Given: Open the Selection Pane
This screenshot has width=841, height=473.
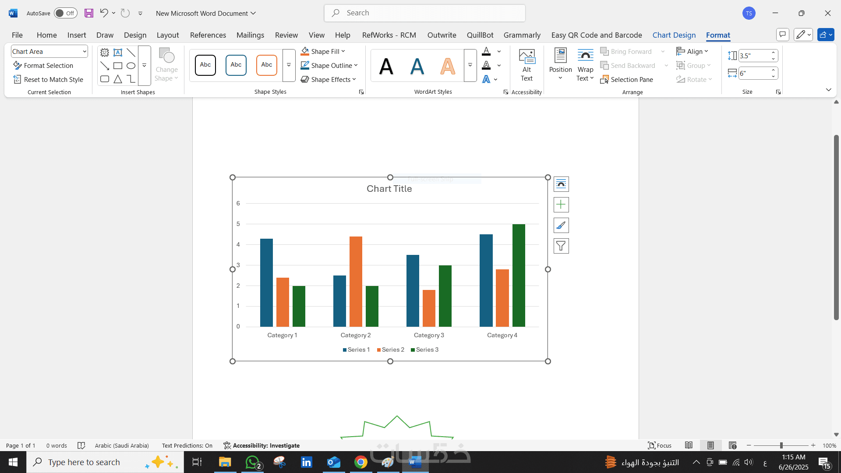Looking at the screenshot, I should tap(627, 79).
